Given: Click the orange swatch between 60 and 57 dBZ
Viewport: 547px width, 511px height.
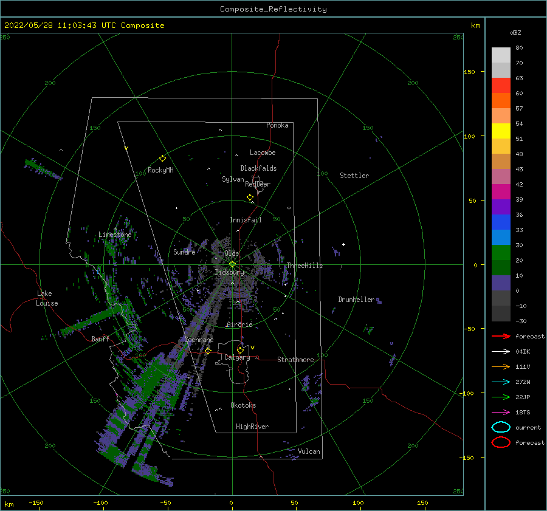Looking at the screenshot, I should coord(501,101).
